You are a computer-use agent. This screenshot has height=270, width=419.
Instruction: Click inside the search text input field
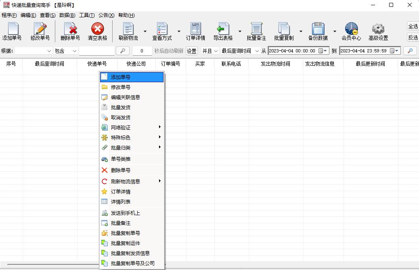click(97, 51)
